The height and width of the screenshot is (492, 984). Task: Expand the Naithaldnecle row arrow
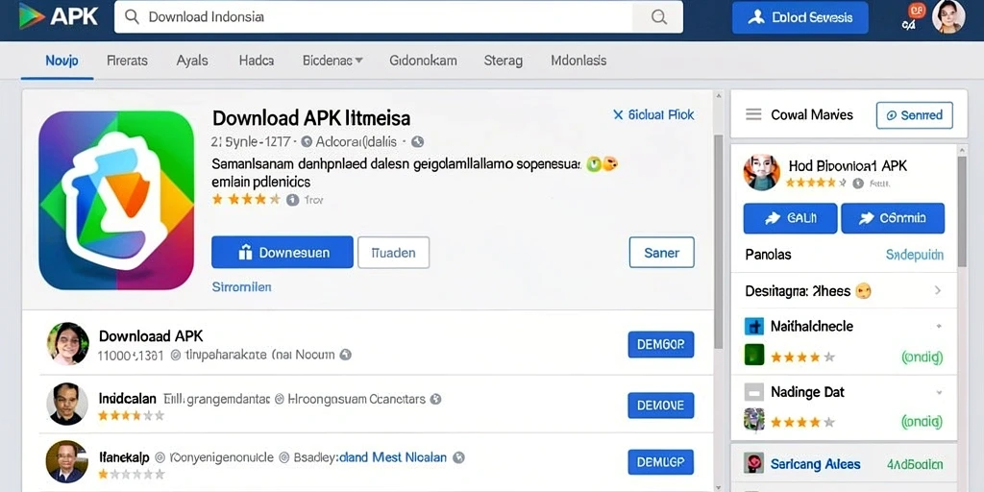click(x=939, y=327)
